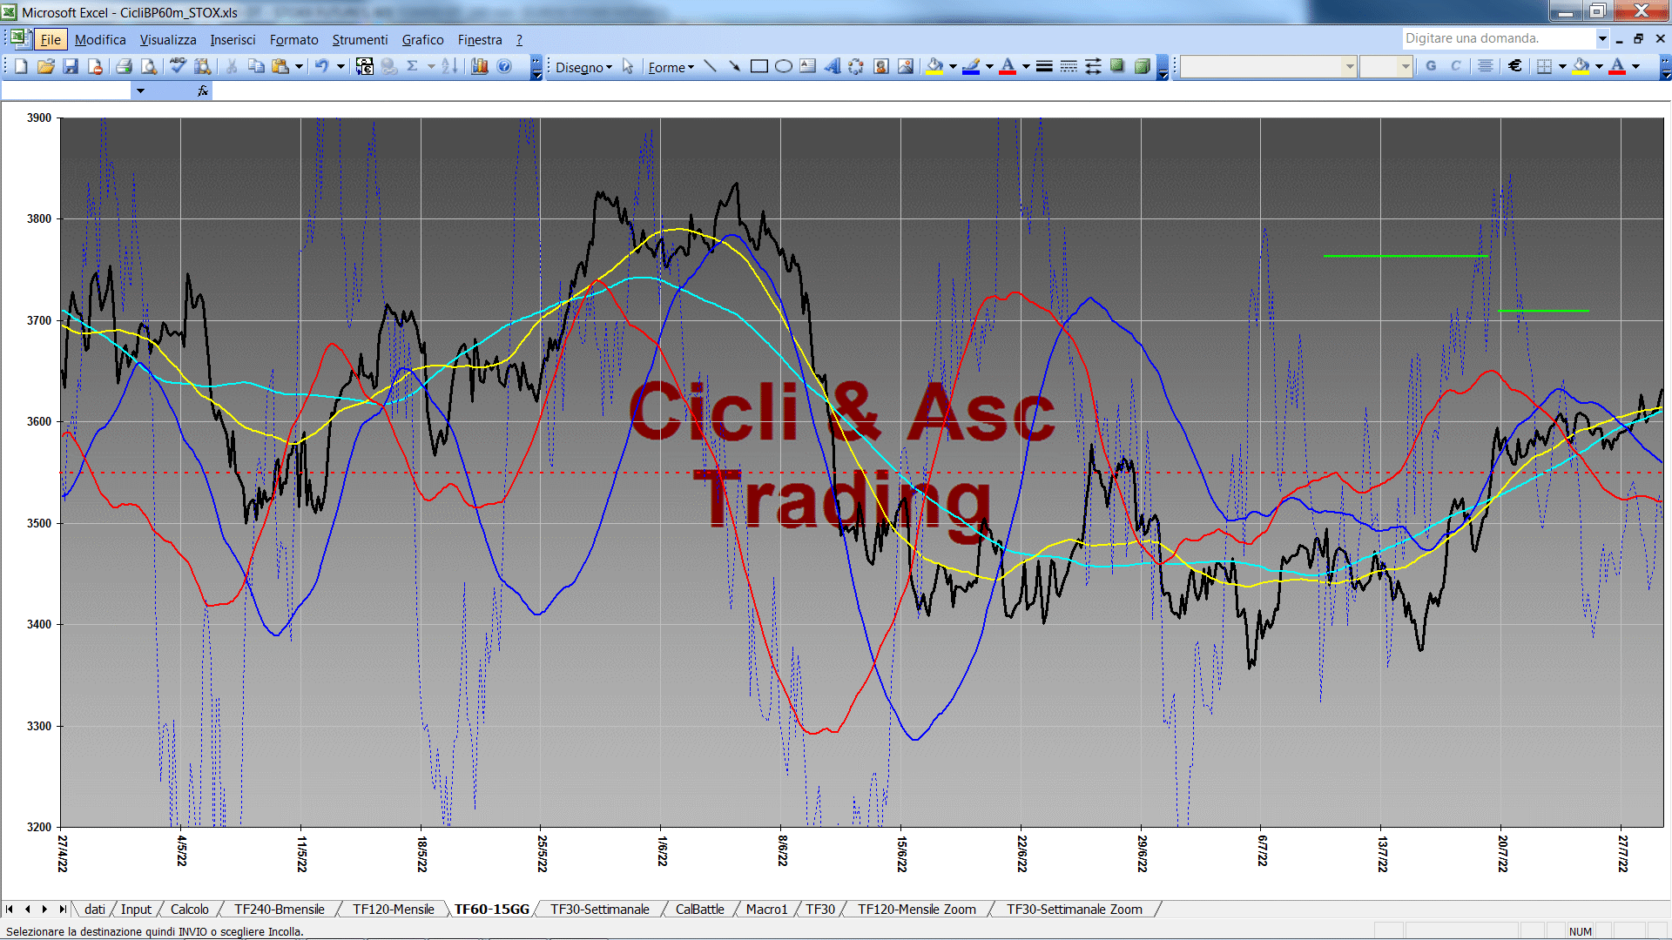Open the font size combo box

point(1385,66)
